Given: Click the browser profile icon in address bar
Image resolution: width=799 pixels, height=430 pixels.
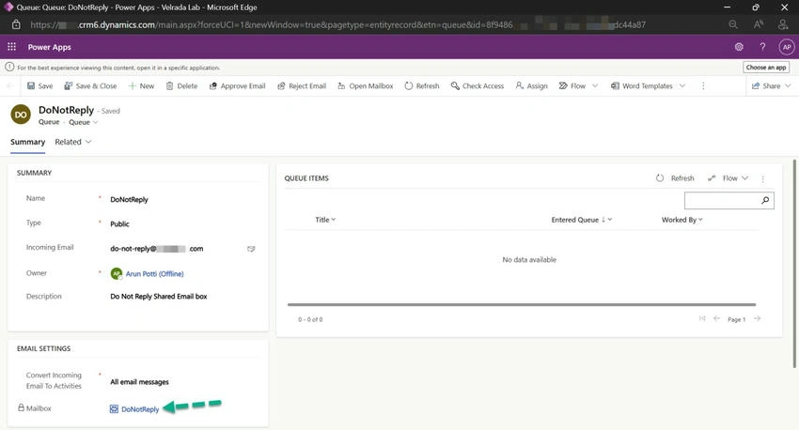Looking at the screenshot, I should [x=783, y=24].
